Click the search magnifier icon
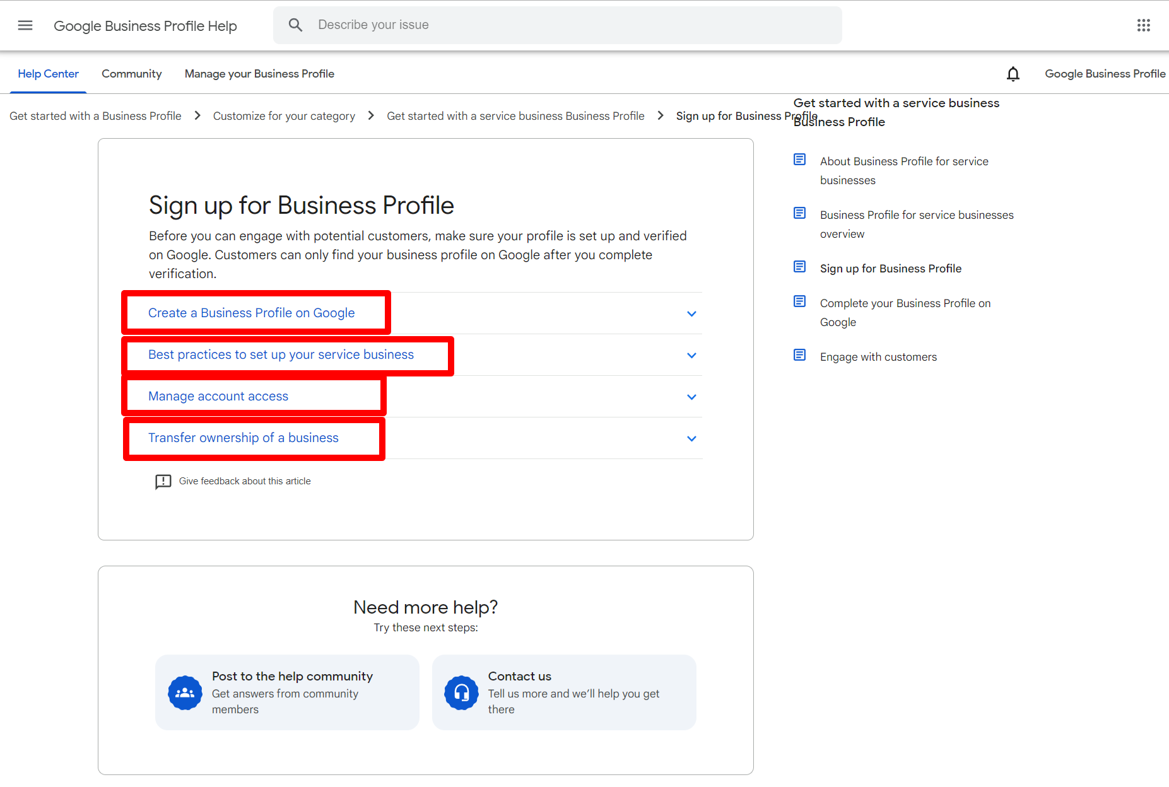The height and width of the screenshot is (787, 1169). point(295,25)
